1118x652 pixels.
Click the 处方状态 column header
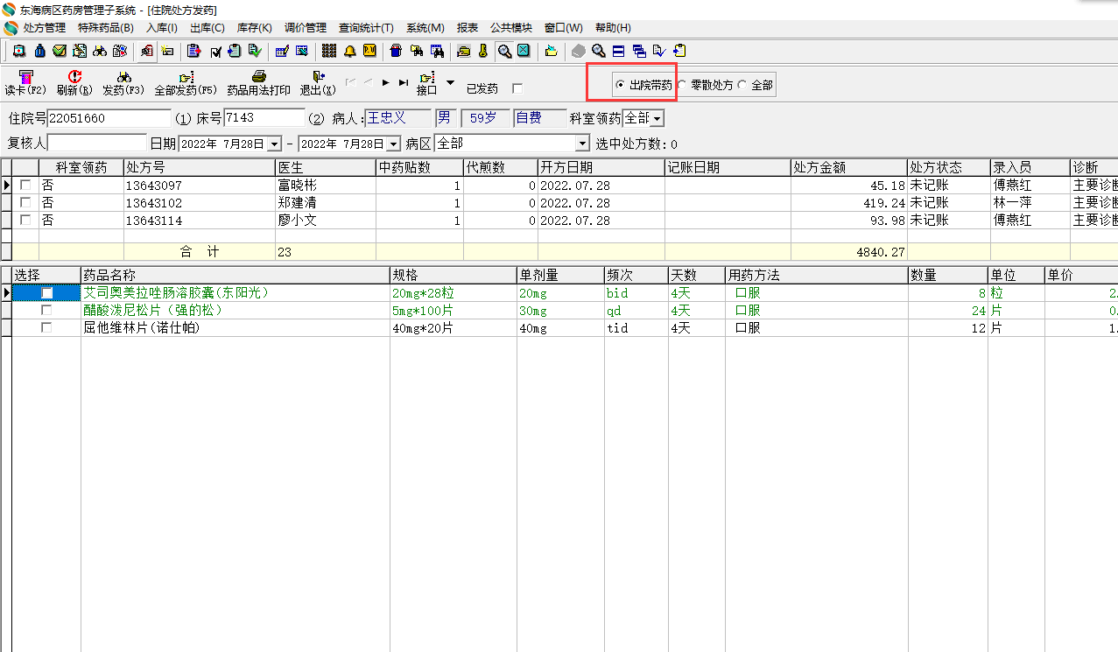[x=948, y=167]
